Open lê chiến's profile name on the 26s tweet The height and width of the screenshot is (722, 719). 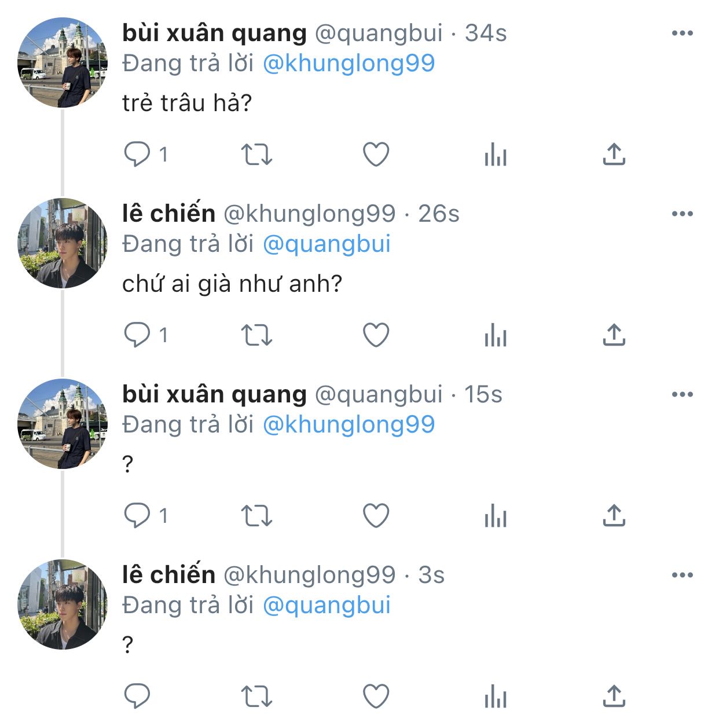pos(168,214)
